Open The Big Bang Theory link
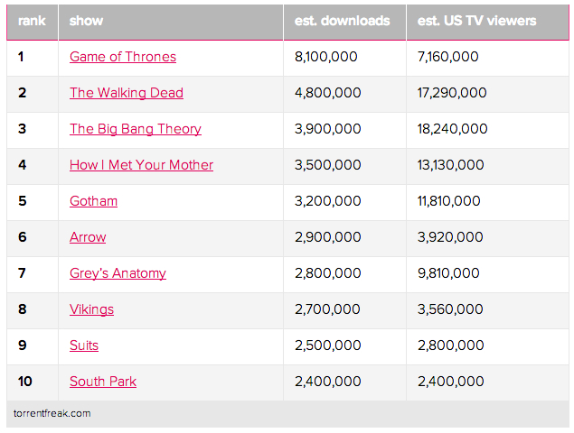The height and width of the screenshot is (433, 574). click(136, 129)
